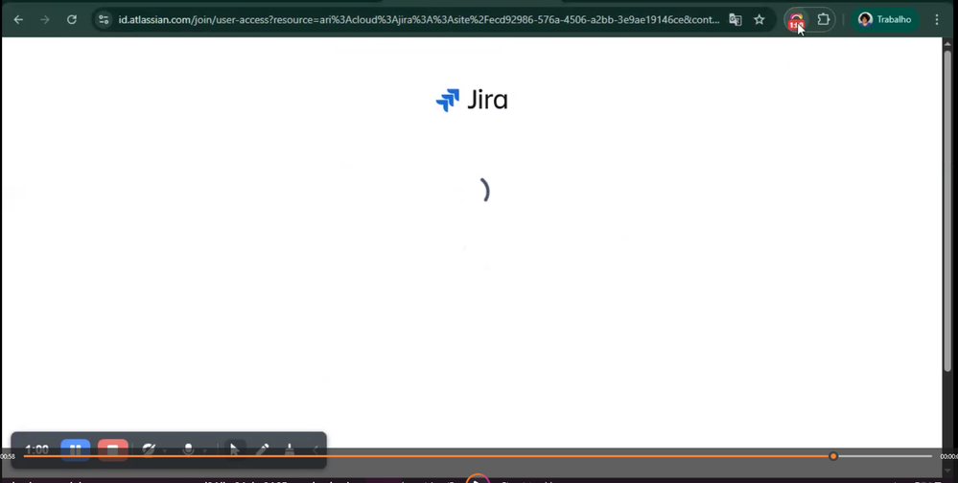Open the Extensions puzzle icon
Image resolution: width=958 pixels, height=483 pixels.
(823, 19)
